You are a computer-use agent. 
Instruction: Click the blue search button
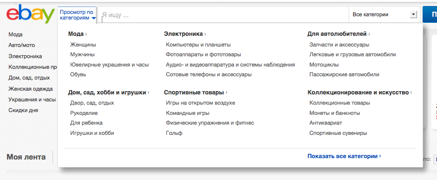[430, 14]
